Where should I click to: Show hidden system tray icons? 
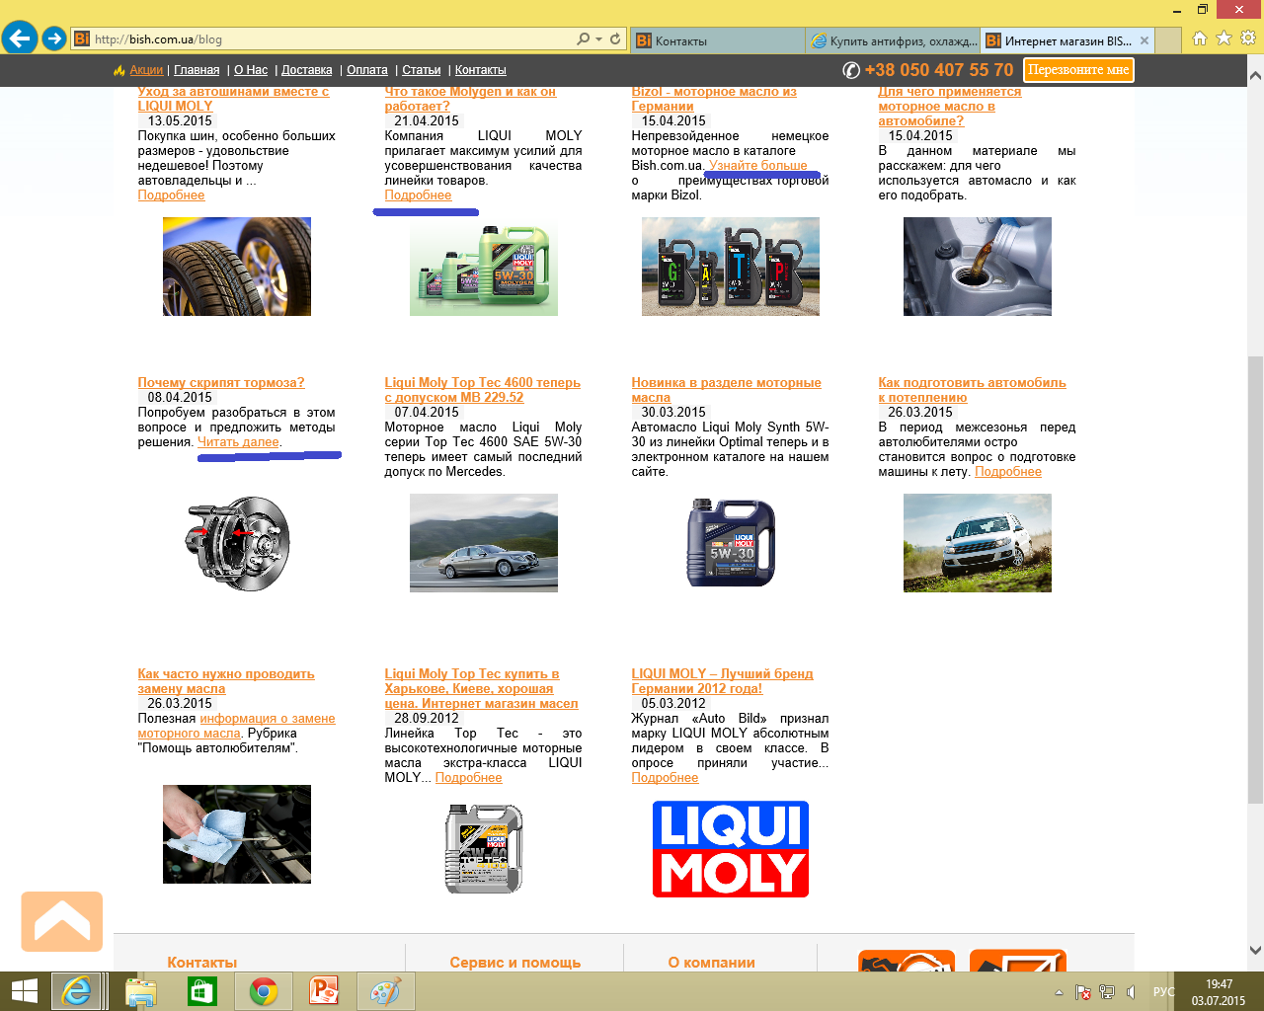pos(1059,992)
